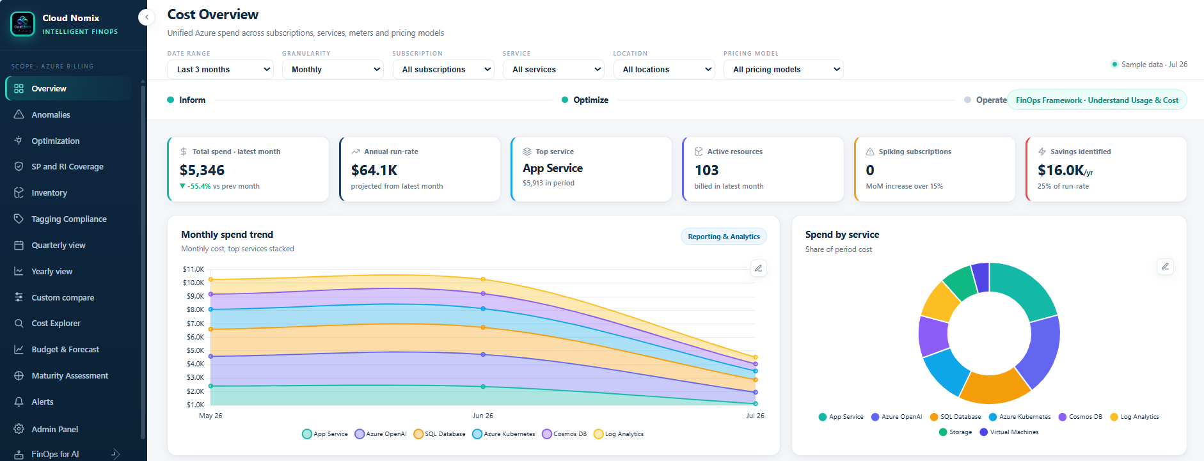Click the Overview grid icon in sidebar
1204x461 pixels.
[19, 88]
